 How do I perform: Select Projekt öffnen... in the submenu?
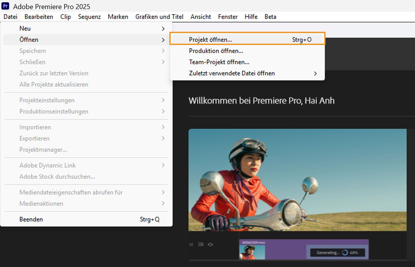[247, 40]
